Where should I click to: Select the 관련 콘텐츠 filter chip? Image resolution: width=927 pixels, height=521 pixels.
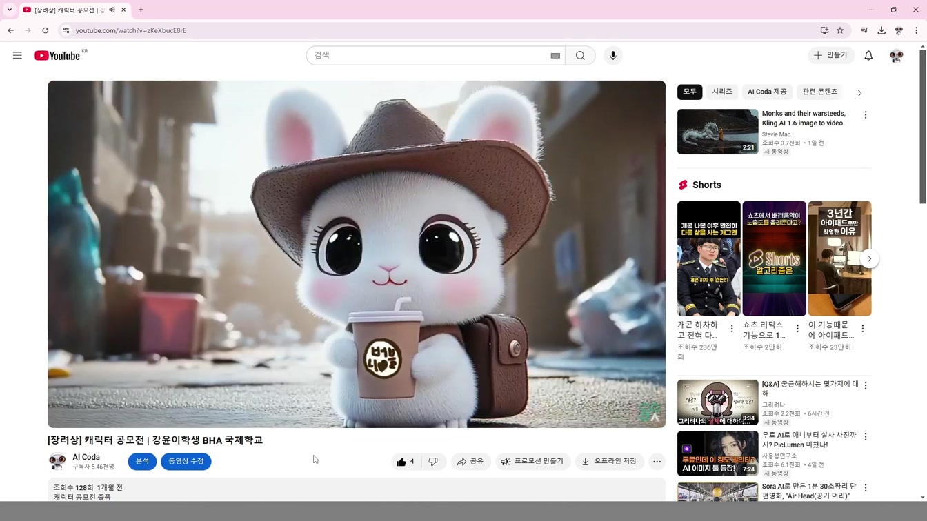click(x=819, y=92)
